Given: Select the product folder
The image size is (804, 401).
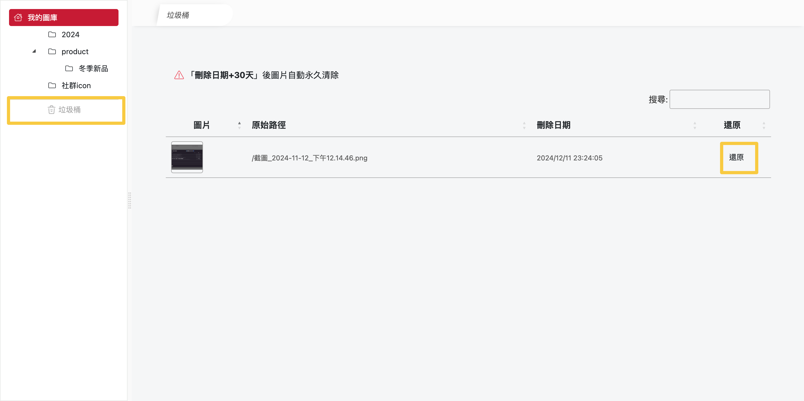Looking at the screenshot, I should coord(75,52).
